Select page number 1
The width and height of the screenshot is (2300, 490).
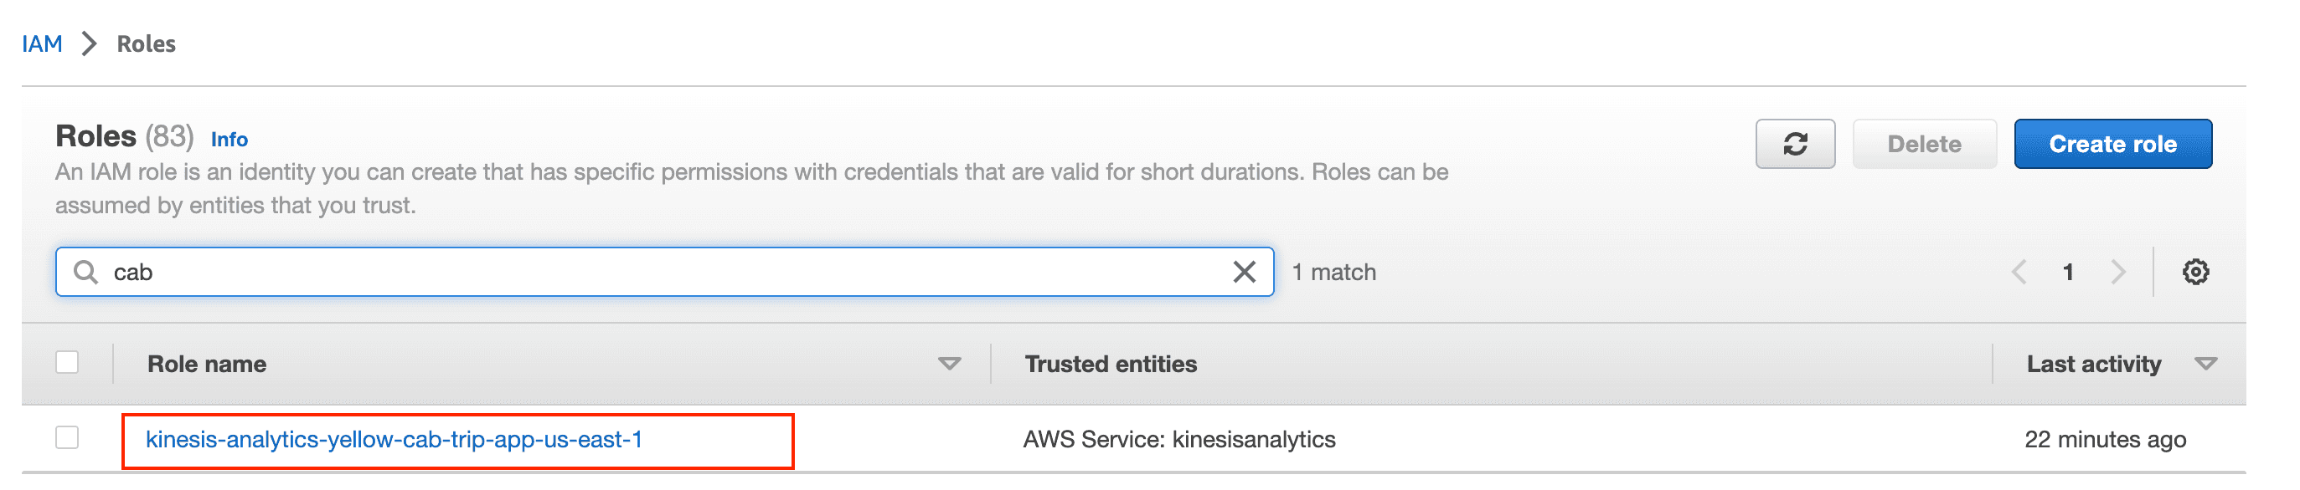[2068, 272]
